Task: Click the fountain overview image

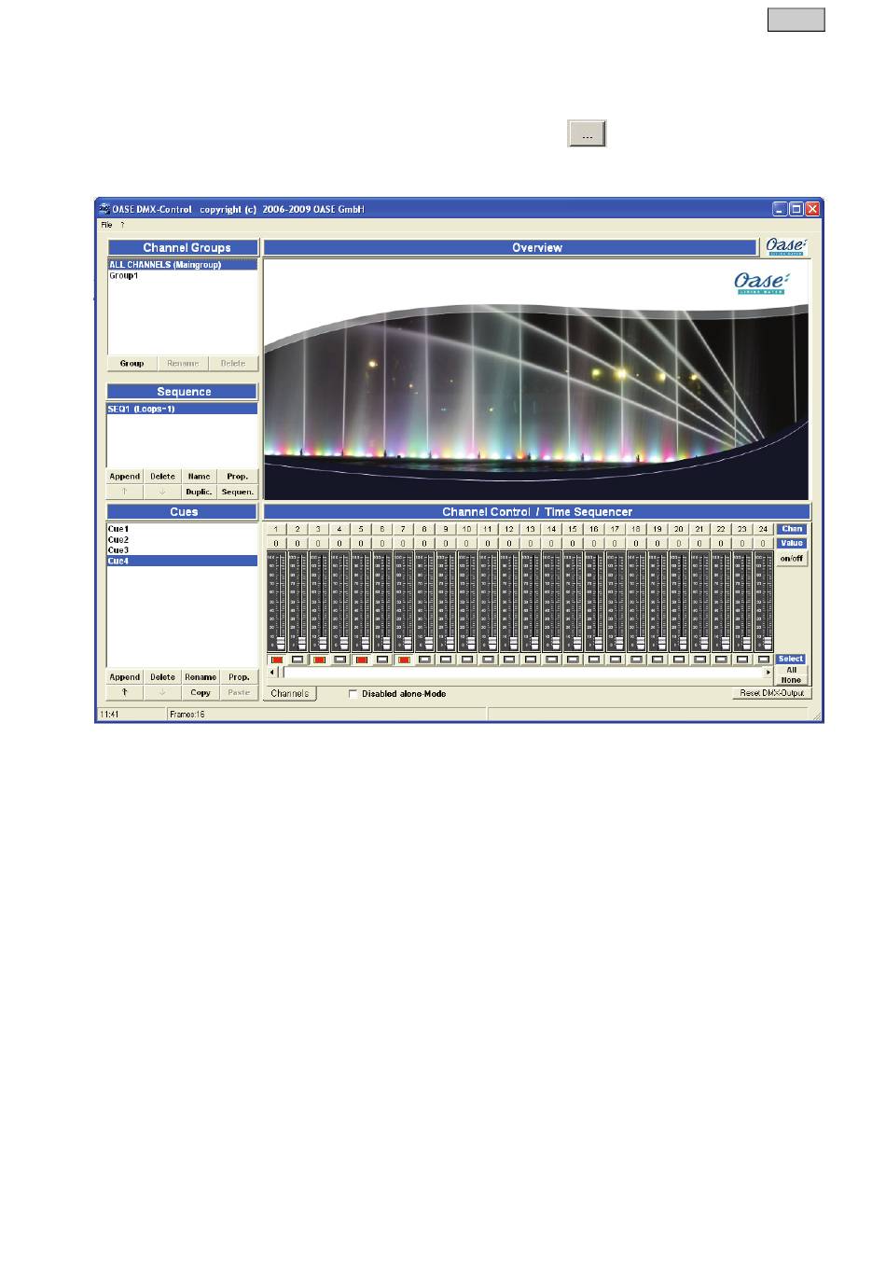Action: (537, 380)
